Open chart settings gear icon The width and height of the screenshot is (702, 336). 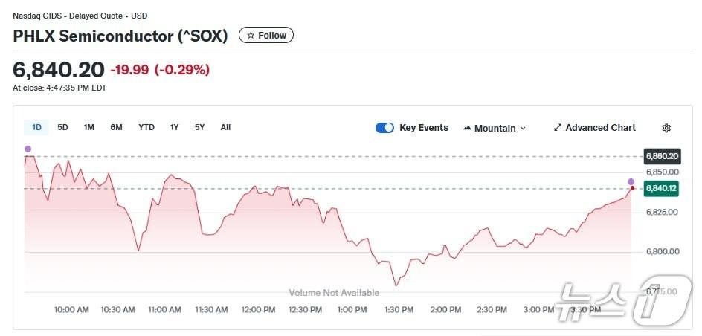(666, 128)
